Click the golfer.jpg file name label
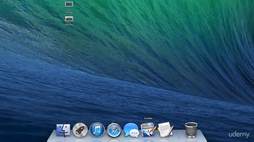This screenshot has width=254, height=142. (69, 25)
